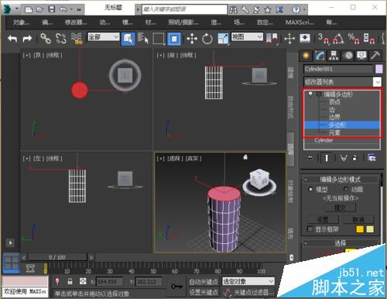The height and width of the screenshot is (299, 387).
Task: Open the Utilities hammer panel tab
Action: (375, 55)
